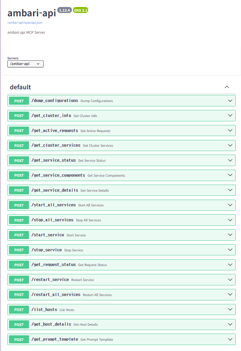Click POST badge of /get_request_status

click(x=19, y=265)
